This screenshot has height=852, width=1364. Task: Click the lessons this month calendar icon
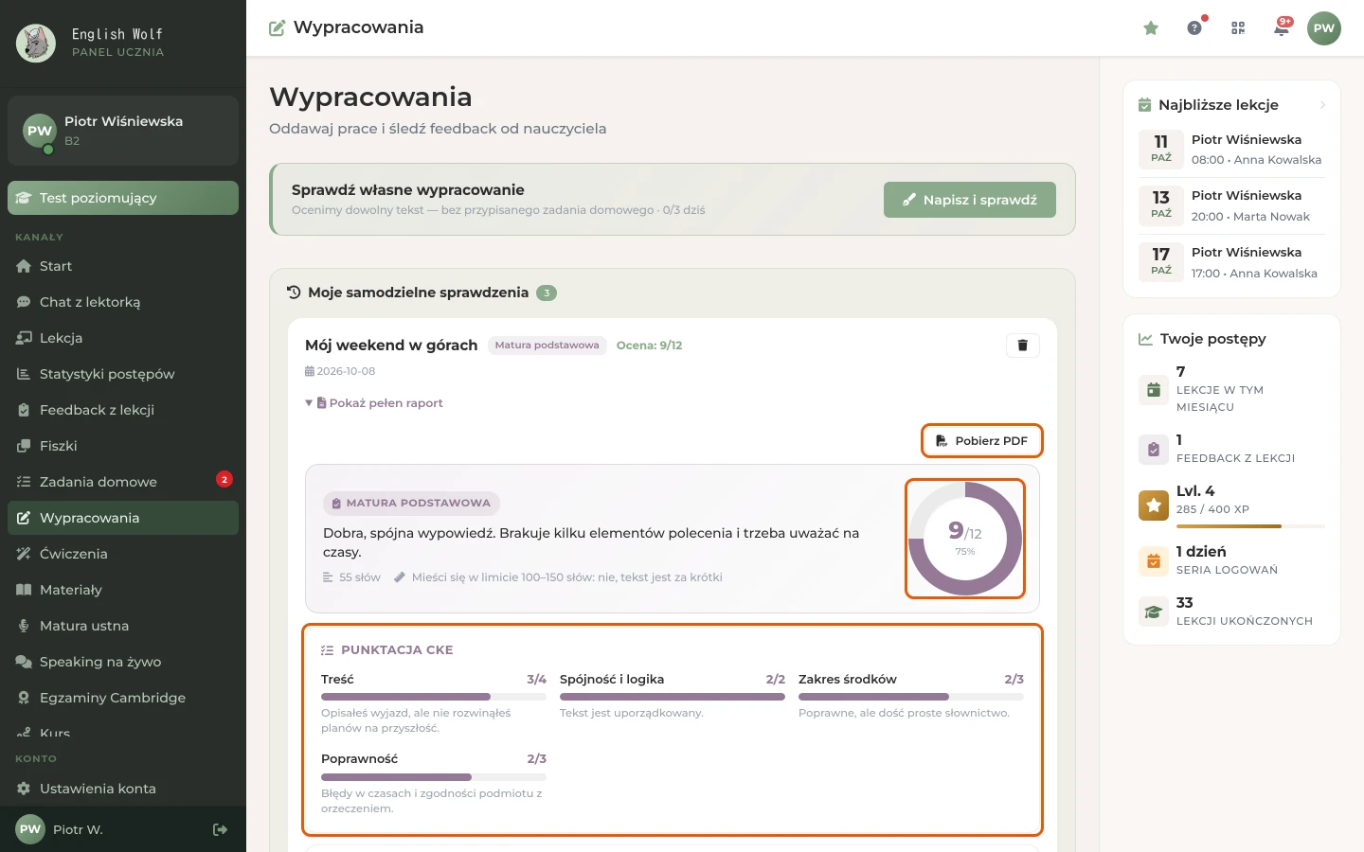(x=1154, y=390)
